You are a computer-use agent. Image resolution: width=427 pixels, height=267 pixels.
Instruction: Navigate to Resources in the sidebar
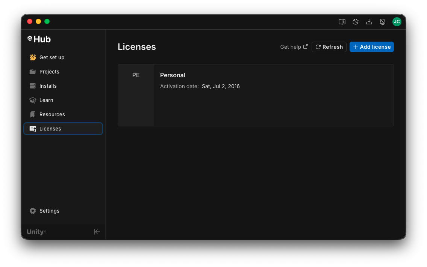point(52,114)
